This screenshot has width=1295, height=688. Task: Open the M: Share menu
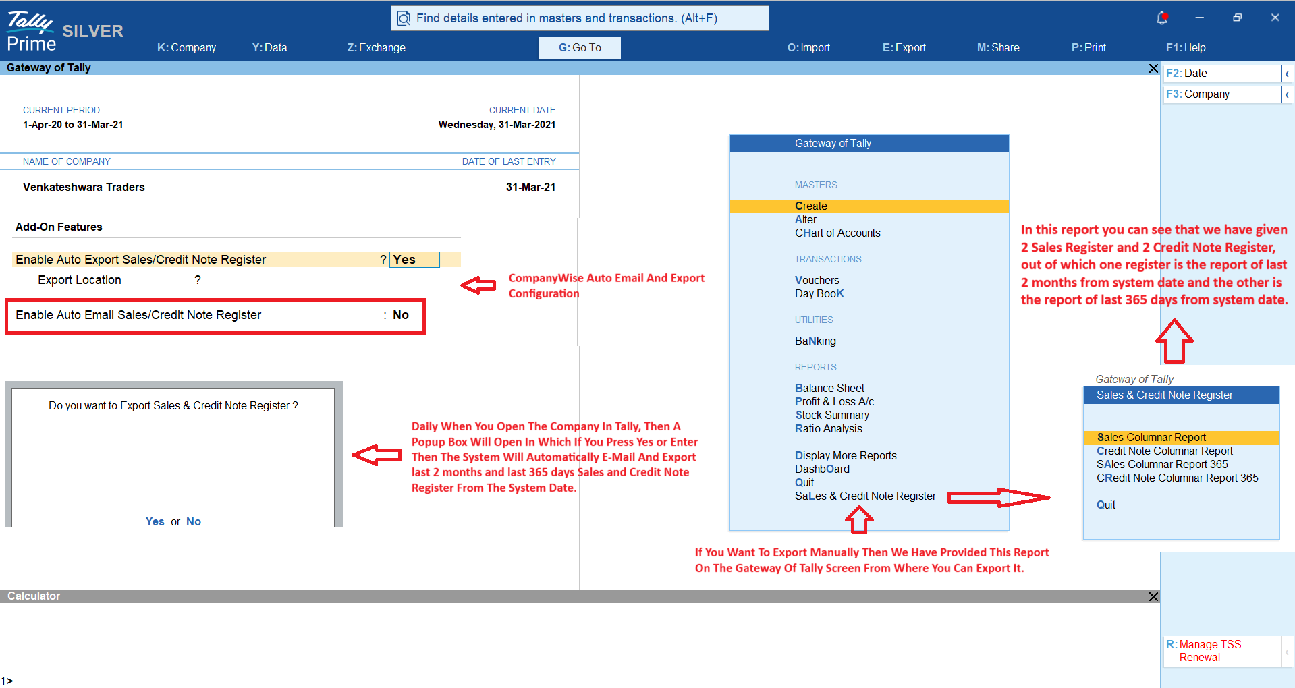pos(999,48)
